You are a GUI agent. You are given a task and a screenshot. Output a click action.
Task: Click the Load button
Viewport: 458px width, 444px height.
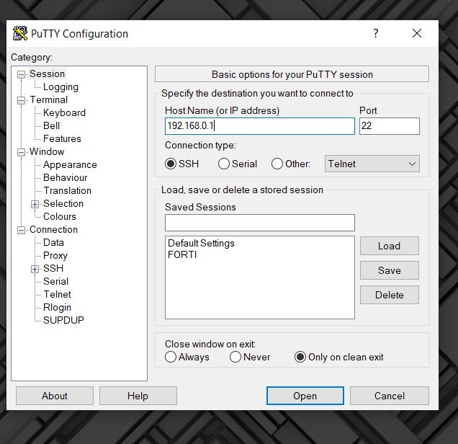[x=390, y=246]
